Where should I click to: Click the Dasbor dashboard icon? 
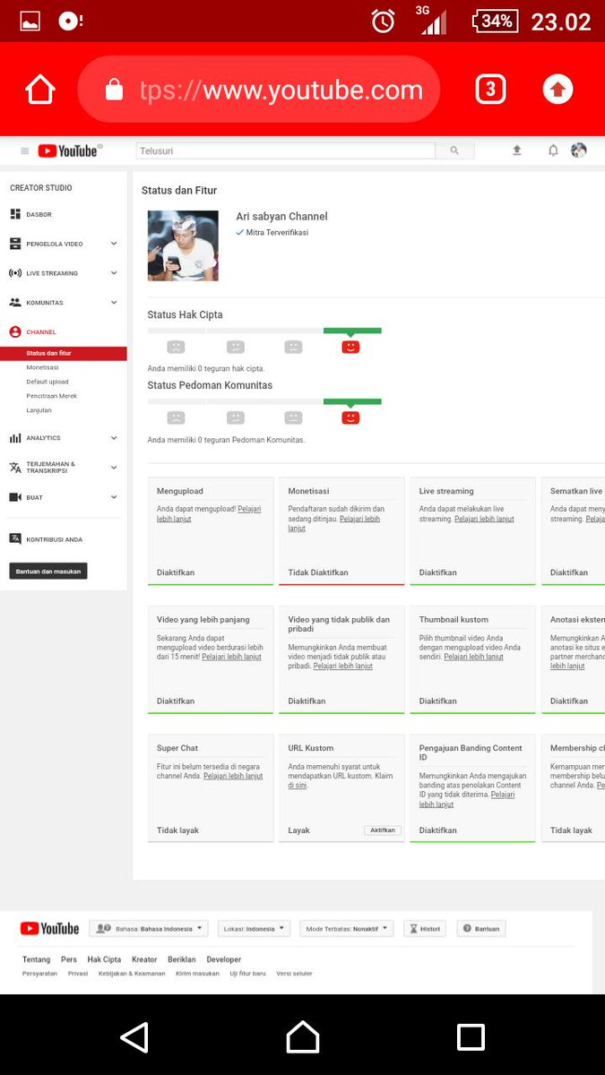coord(15,214)
